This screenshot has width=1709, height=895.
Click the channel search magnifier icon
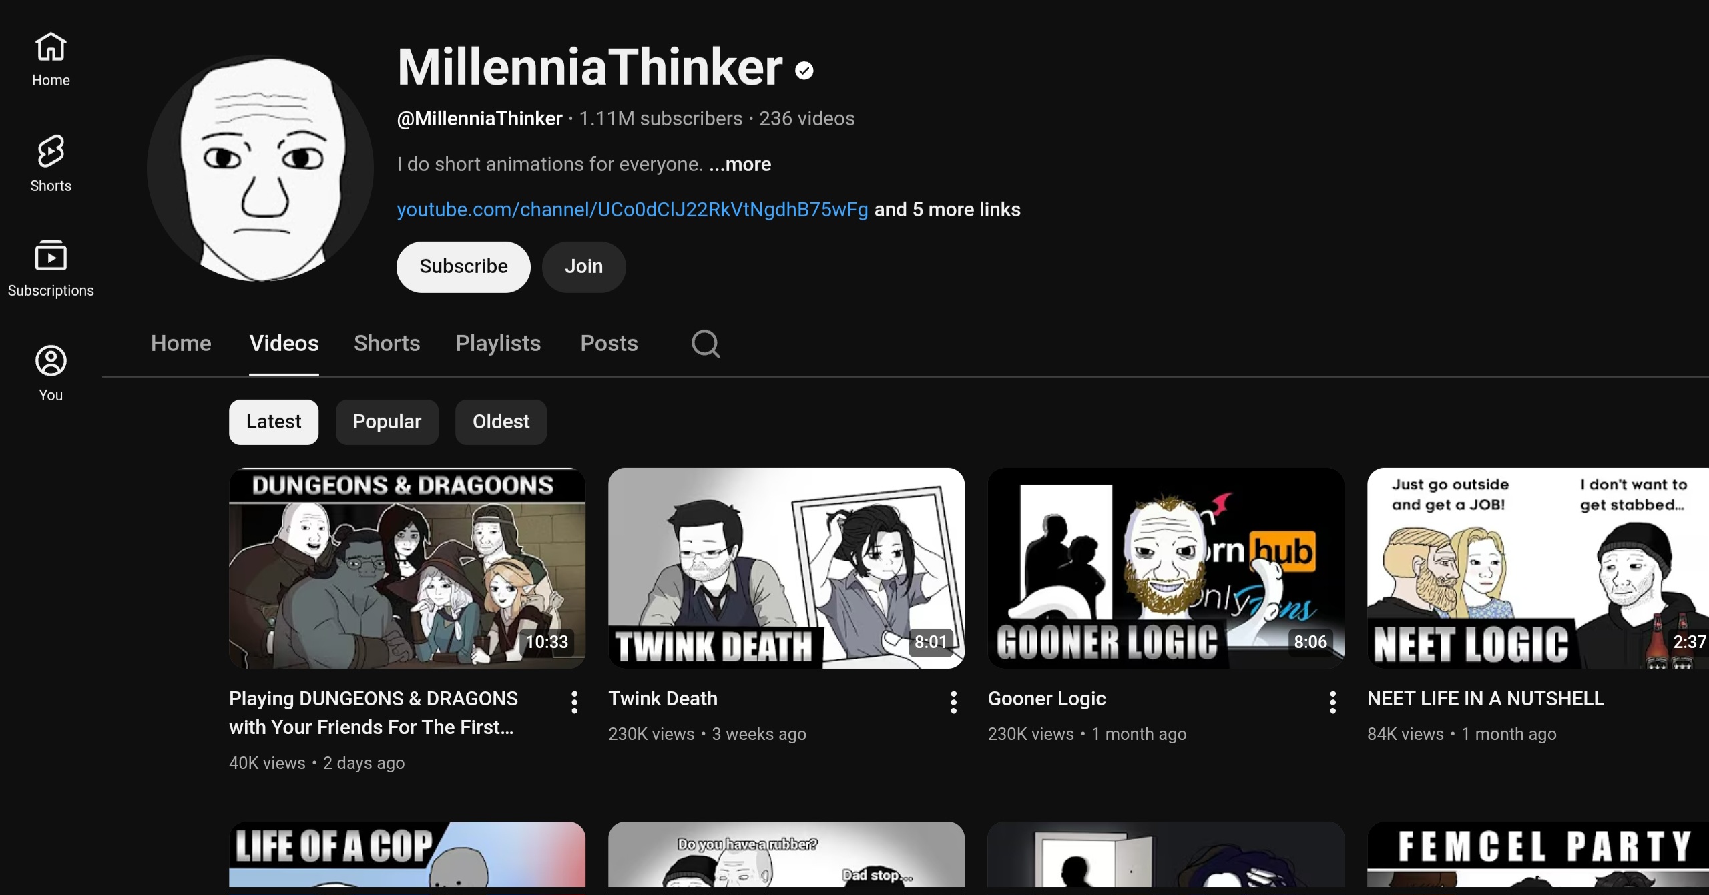[x=705, y=344]
